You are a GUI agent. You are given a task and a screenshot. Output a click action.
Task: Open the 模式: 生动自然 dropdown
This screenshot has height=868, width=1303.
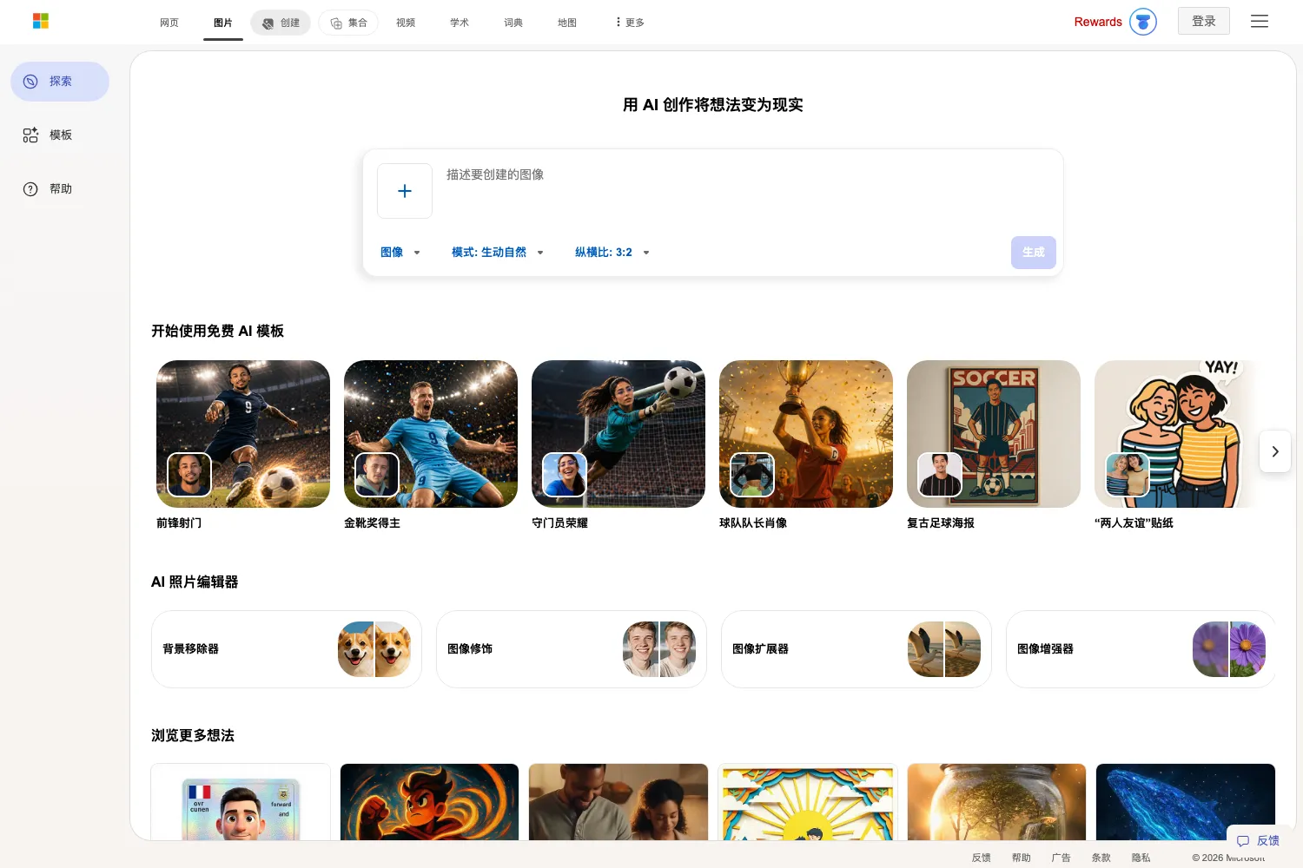pyautogui.click(x=498, y=253)
